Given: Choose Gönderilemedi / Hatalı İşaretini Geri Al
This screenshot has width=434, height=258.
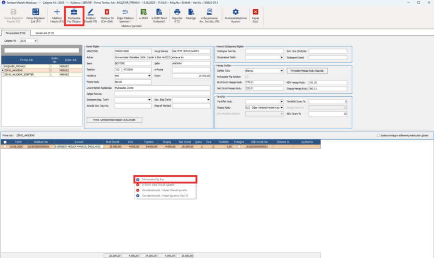Looking at the screenshot, I should [x=165, y=196].
